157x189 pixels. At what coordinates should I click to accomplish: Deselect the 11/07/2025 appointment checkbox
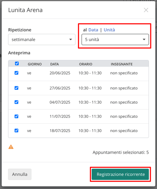tap(16, 117)
